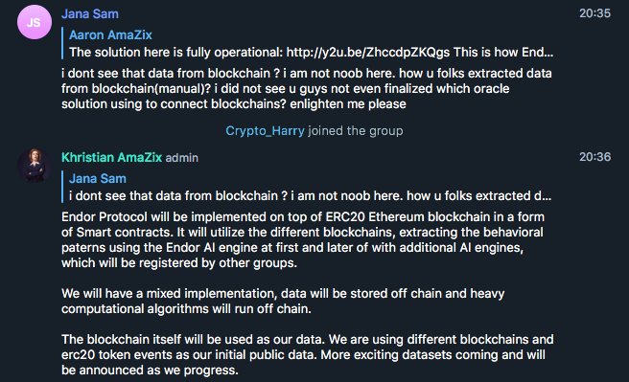Open Jana Sam's sender name at 20:35
The width and height of the screenshot is (629, 382).
[90, 14]
